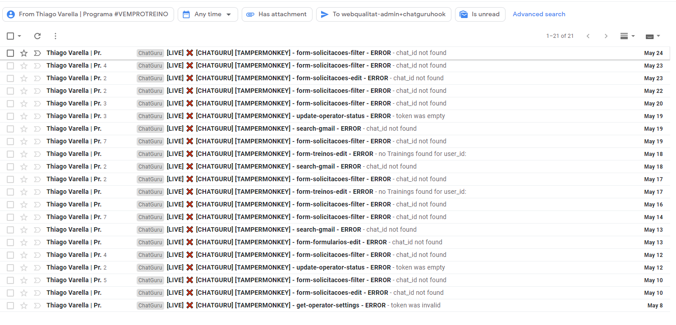Star the May 24 email

(x=24, y=53)
